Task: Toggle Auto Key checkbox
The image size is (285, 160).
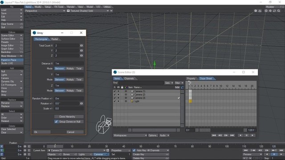Action: point(134,150)
